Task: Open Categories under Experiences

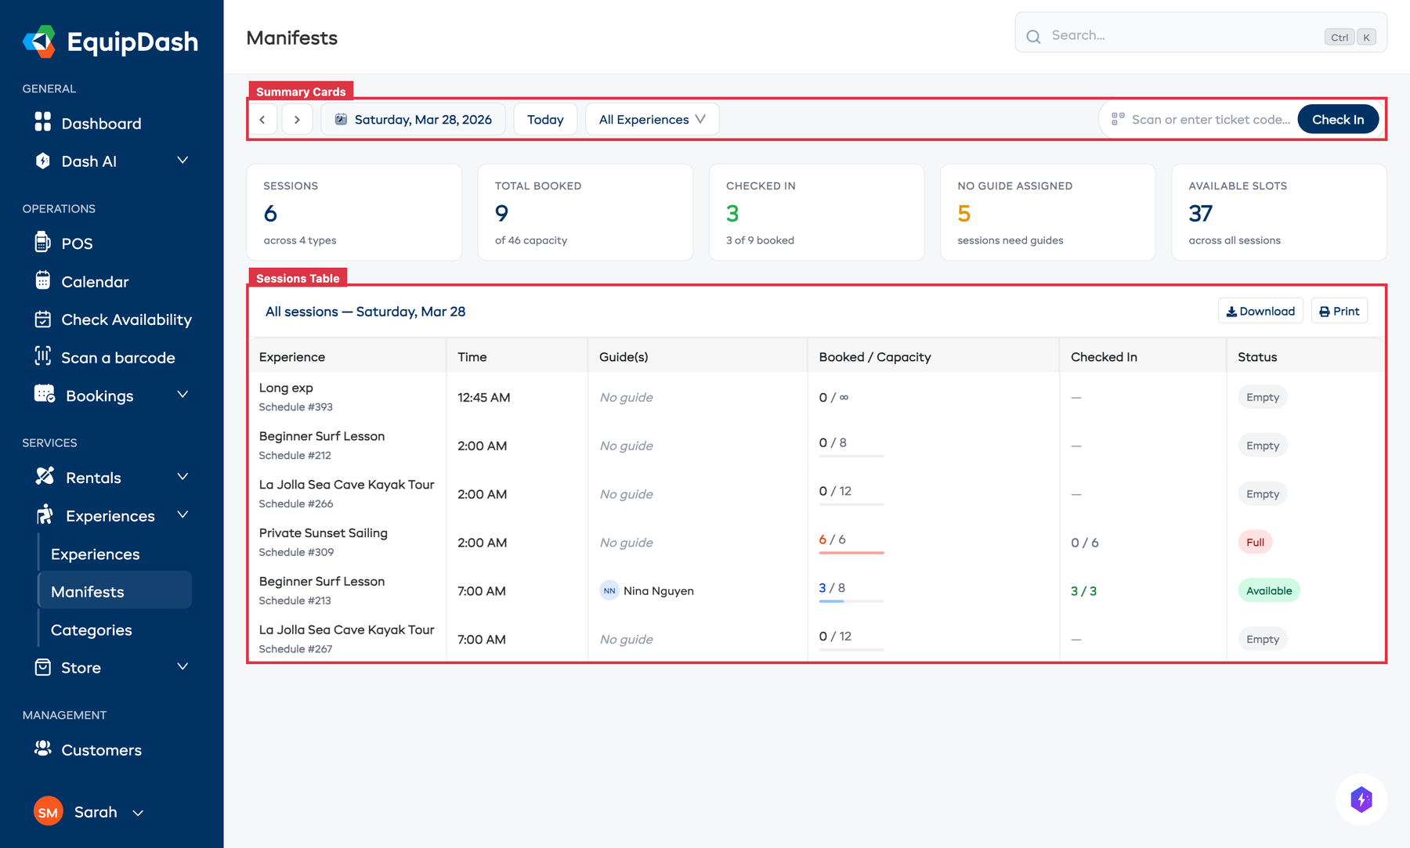Action: (x=91, y=630)
